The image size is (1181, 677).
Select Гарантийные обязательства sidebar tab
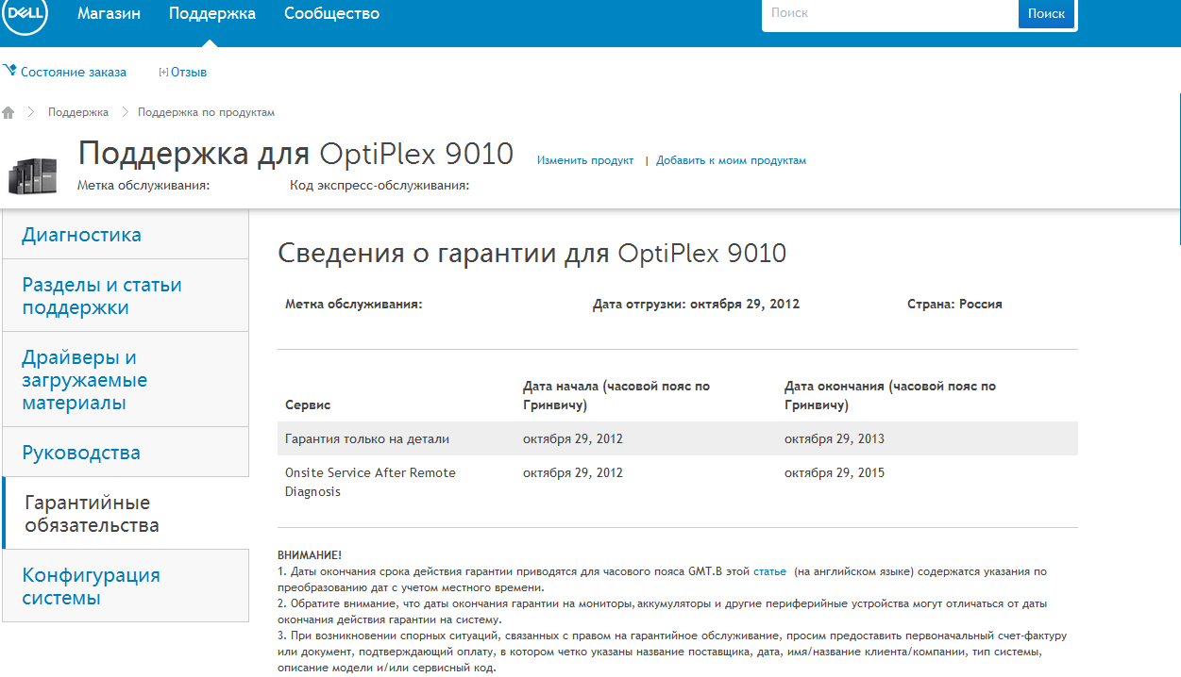pos(126,514)
